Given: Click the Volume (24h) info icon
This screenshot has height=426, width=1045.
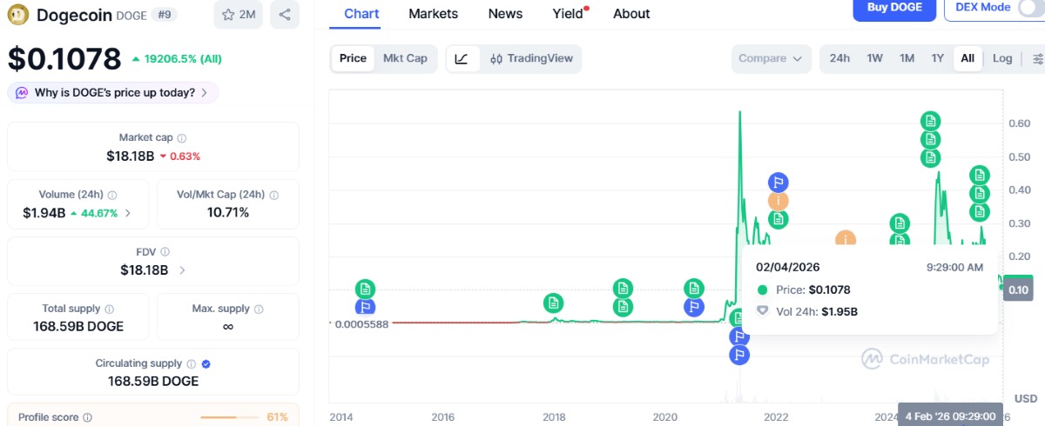Looking at the screenshot, I should coord(113,196).
